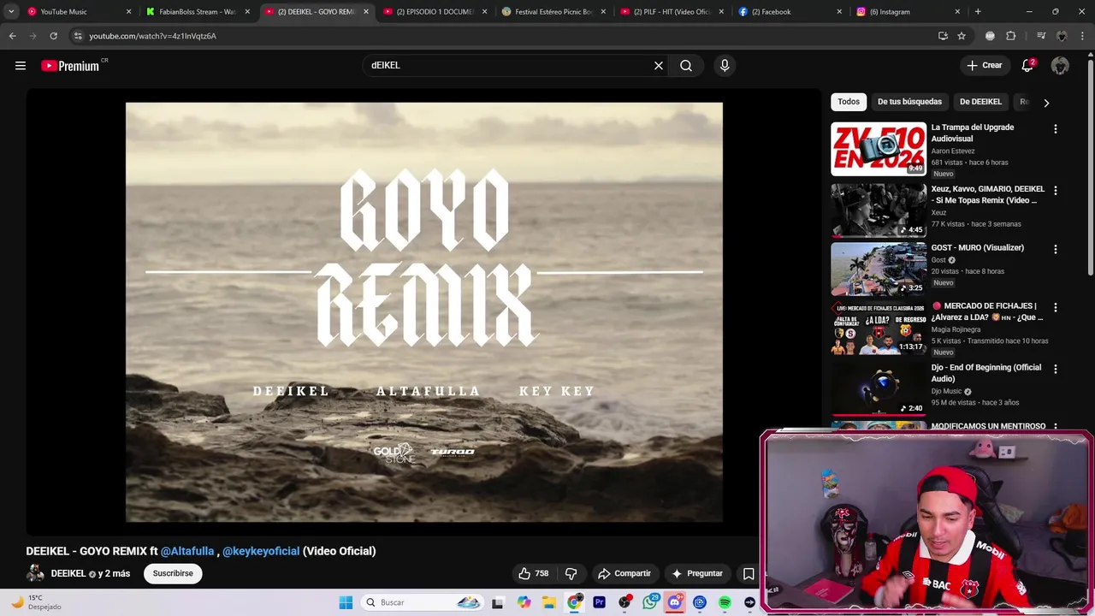This screenshot has height=616, width=1095.
Task: Open options for 'Djo - End Of Beginning'
Action: 1055,370
